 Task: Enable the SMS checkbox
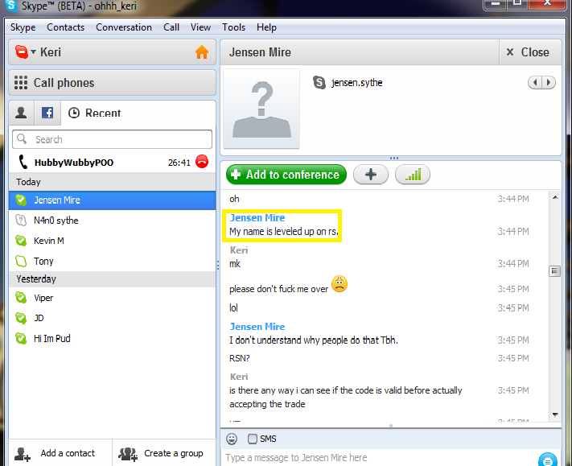(252, 439)
